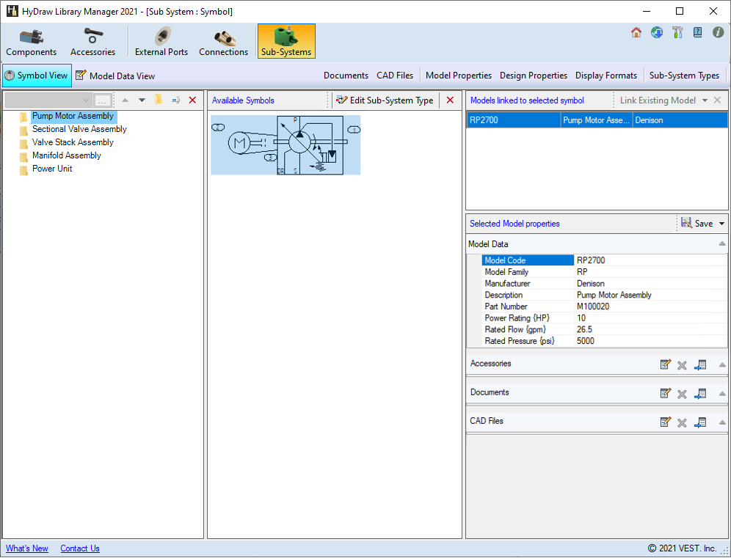Open Link Existing Model dropdown arrow
The height and width of the screenshot is (558, 731).
(x=705, y=100)
